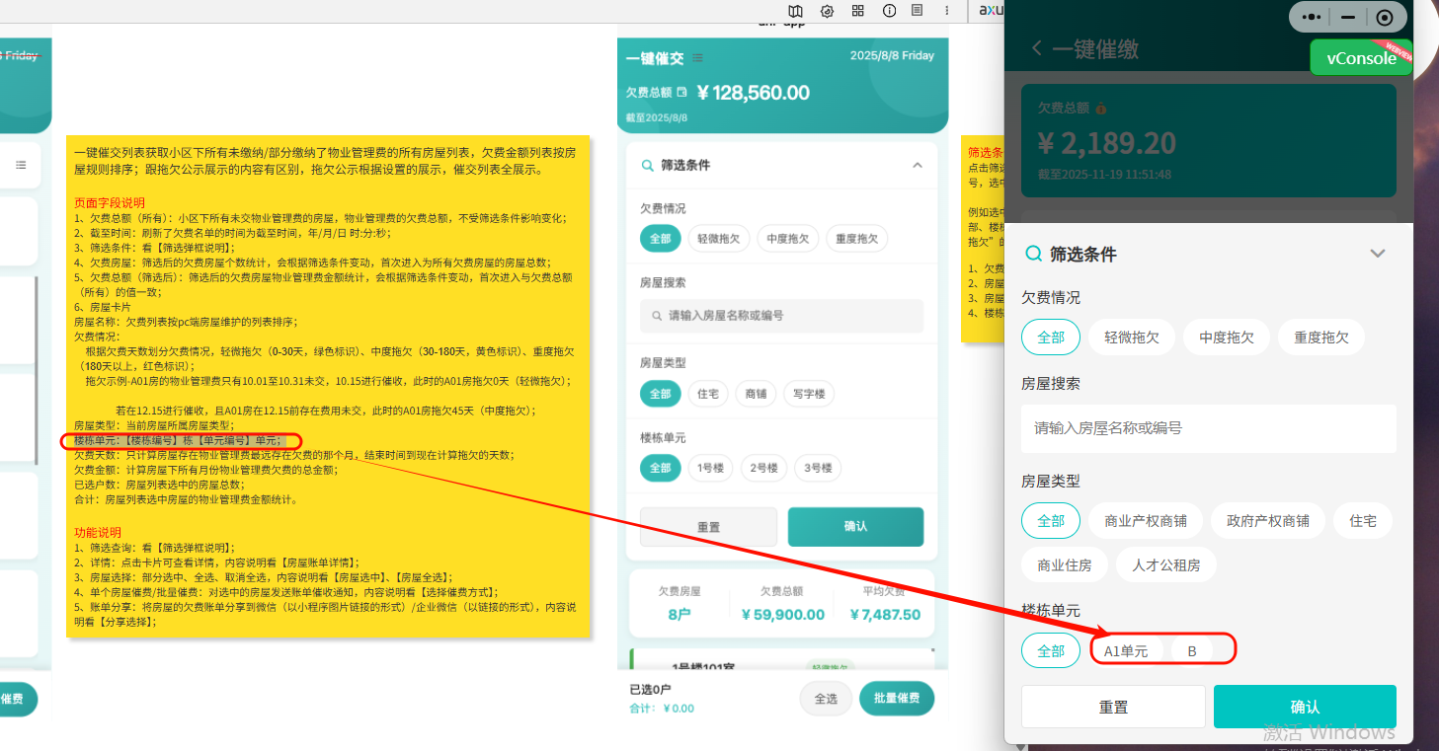The width and height of the screenshot is (1439, 751).
Task: Select the A1单元 building unit chip
Action: click(1125, 651)
